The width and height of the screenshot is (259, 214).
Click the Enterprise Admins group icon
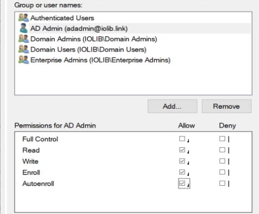click(x=23, y=60)
